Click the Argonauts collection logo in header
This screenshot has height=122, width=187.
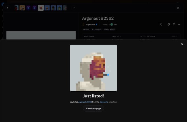coord(84,25)
